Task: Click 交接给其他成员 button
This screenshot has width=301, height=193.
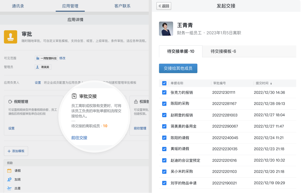Action: (x=178, y=68)
